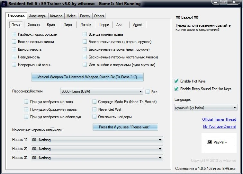
Task: Expand the Навык 3 skill dropdown
Action: click(x=97, y=158)
